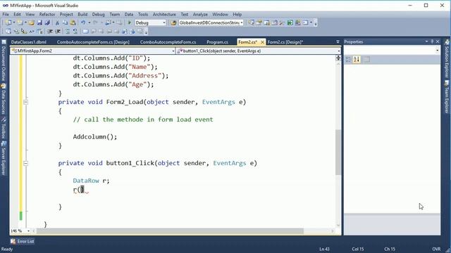Image resolution: width=451 pixels, height=253 pixels.
Task: Click the Categorized view icon in Properties
Action: pyautogui.click(x=348, y=59)
